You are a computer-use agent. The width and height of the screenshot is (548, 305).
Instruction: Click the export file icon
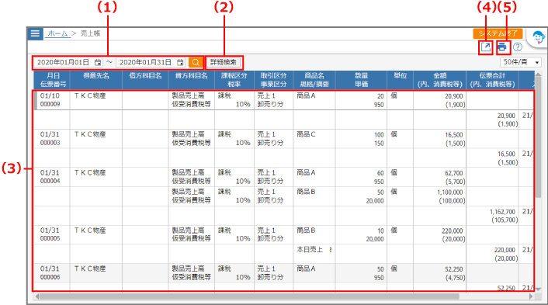(x=485, y=47)
